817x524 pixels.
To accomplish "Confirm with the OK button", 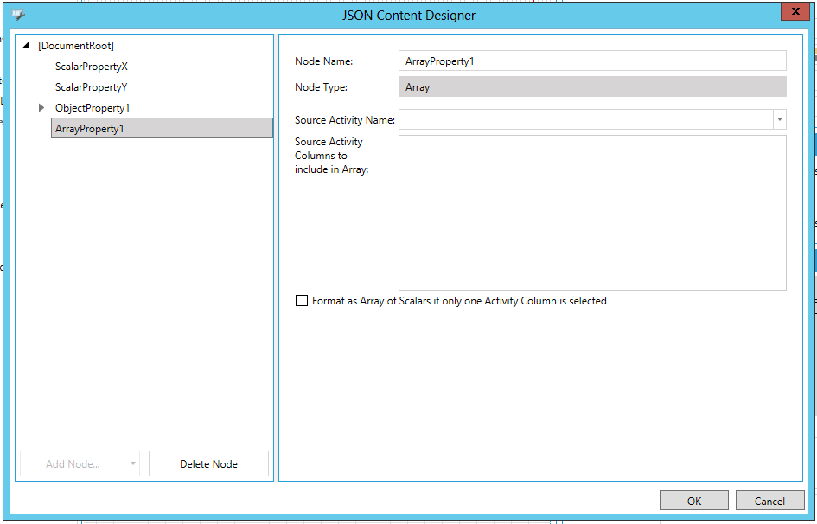I will pyautogui.click(x=693, y=501).
